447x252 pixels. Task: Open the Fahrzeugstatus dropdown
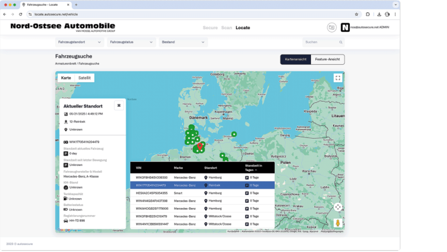click(x=131, y=42)
